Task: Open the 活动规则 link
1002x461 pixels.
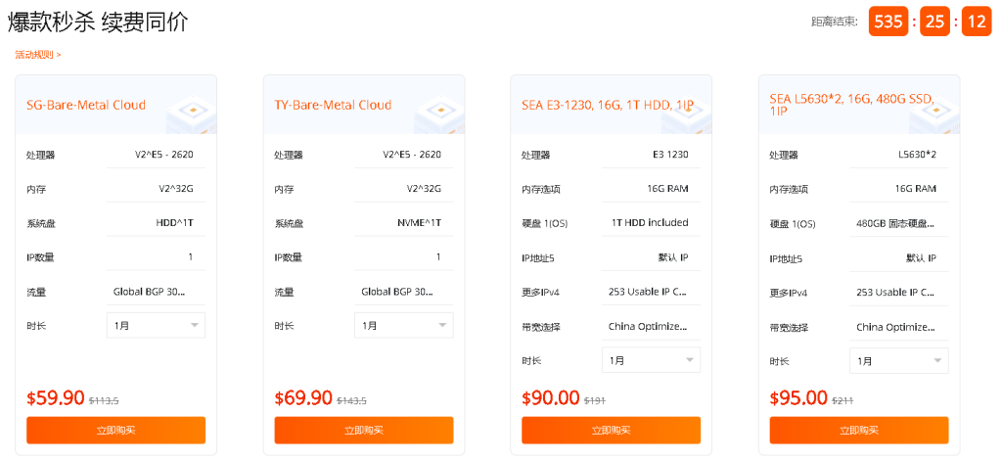Action: click(x=37, y=55)
